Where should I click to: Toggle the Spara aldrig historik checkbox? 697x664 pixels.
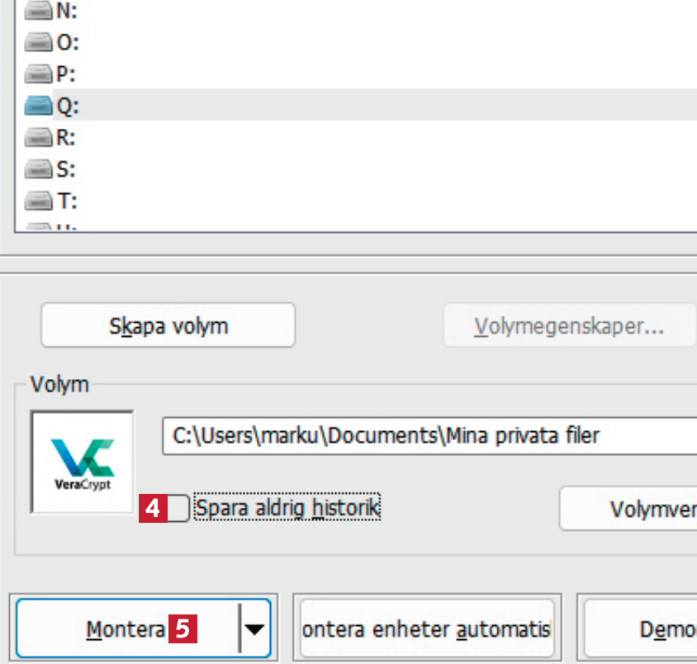(178, 508)
